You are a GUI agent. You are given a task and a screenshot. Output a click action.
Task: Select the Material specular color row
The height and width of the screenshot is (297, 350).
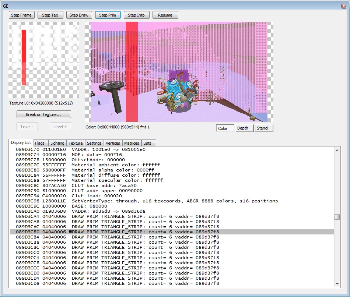[x=172, y=180]
